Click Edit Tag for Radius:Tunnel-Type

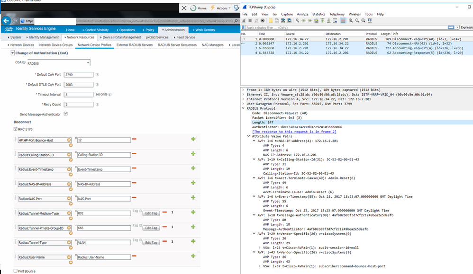(x=151, y=242)
